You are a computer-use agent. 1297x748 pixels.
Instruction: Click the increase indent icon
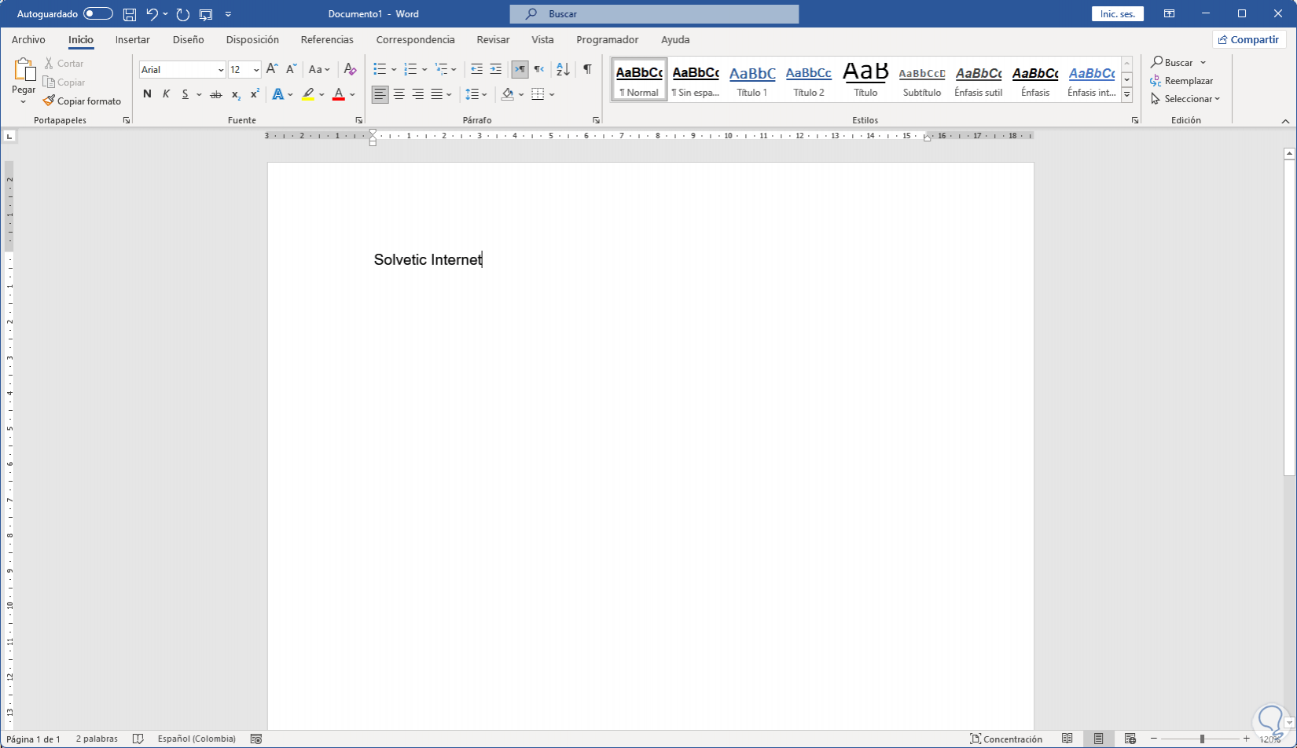[x=495, y=69]
